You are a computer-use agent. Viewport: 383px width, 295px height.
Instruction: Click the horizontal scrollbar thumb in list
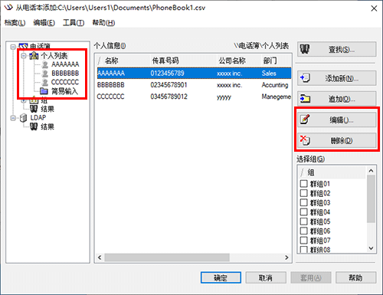point(167,257)
